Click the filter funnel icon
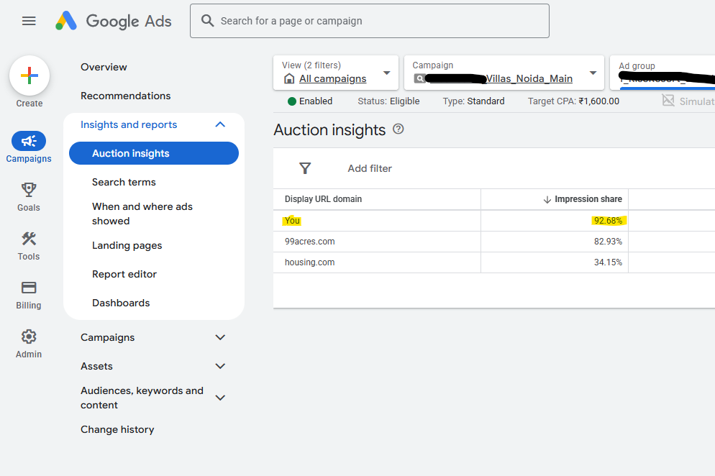The image size is (715, 476). click(305, 168)
